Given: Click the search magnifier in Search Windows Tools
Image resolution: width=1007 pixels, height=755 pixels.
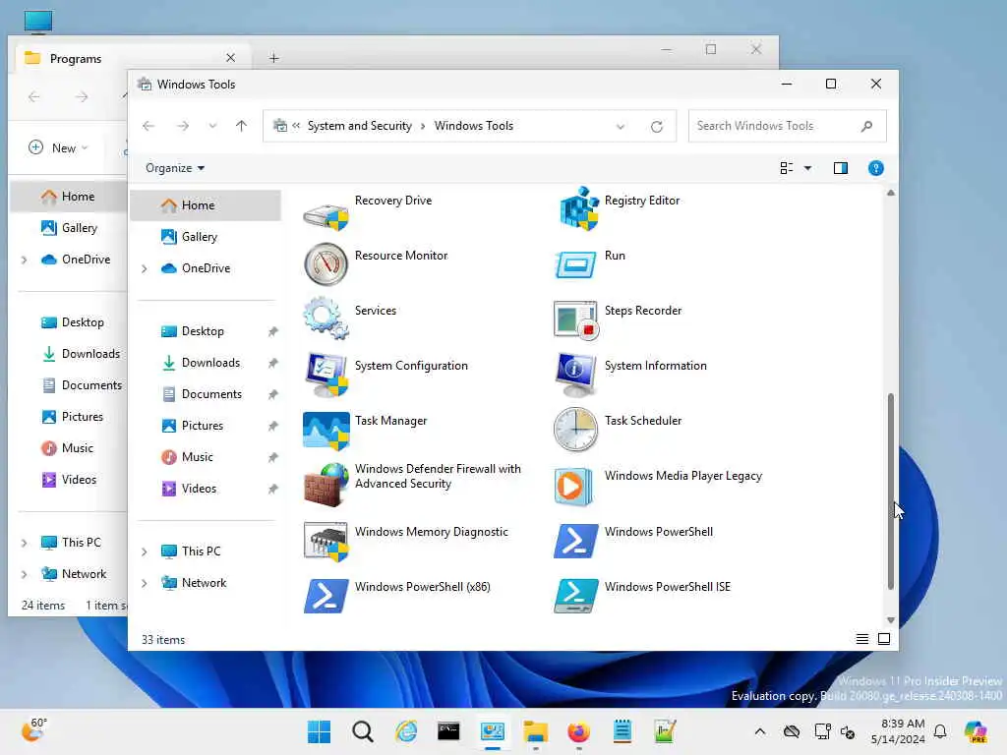Looking at the screenshot, I should (866, 126).
